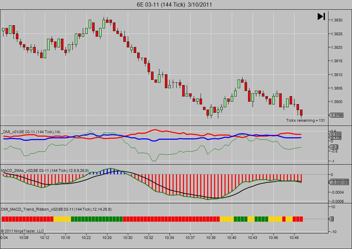Click the 1.3815 price axis label
This screenshot has height=249, width=352.
[336, 61]
